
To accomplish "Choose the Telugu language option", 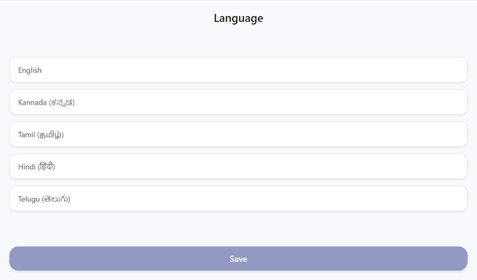I will point(238,199).
